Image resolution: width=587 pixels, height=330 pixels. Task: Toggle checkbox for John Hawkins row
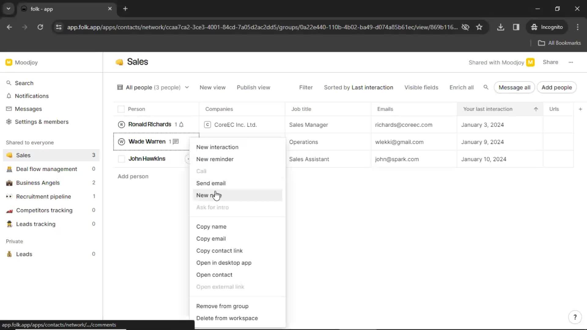pos(121,158)
